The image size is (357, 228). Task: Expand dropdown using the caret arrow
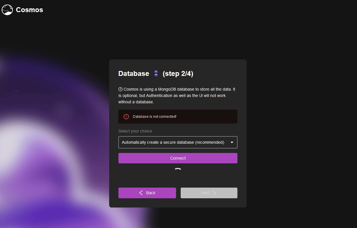tap(232, 142)
